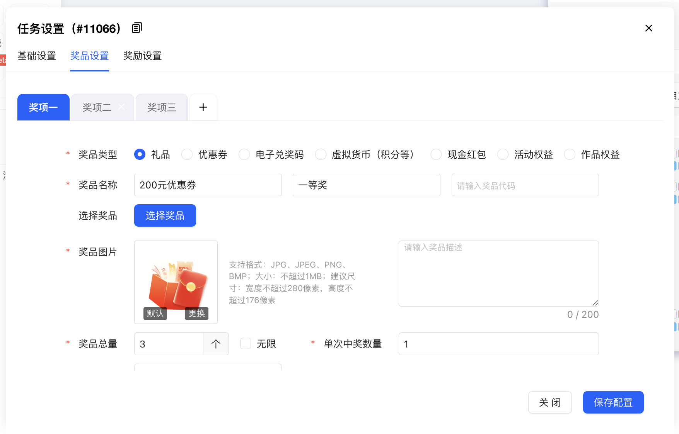Click the copy icon beside task title
The image size is (679, 434).
(x=137, y=28)
